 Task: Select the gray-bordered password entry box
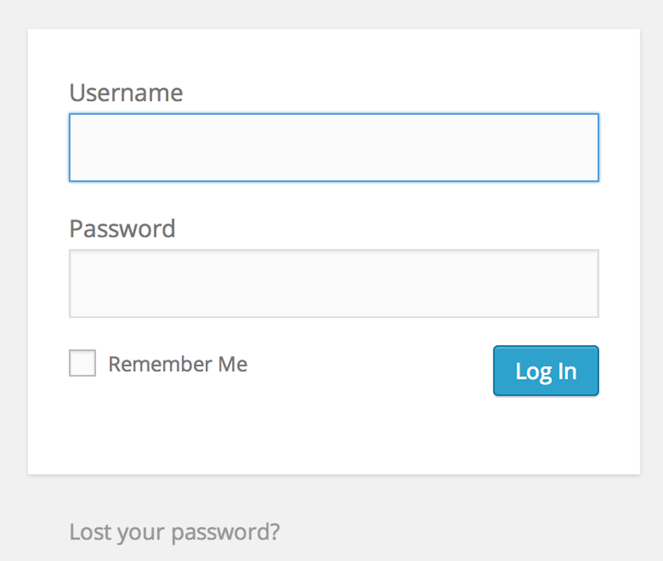(334, 283)
